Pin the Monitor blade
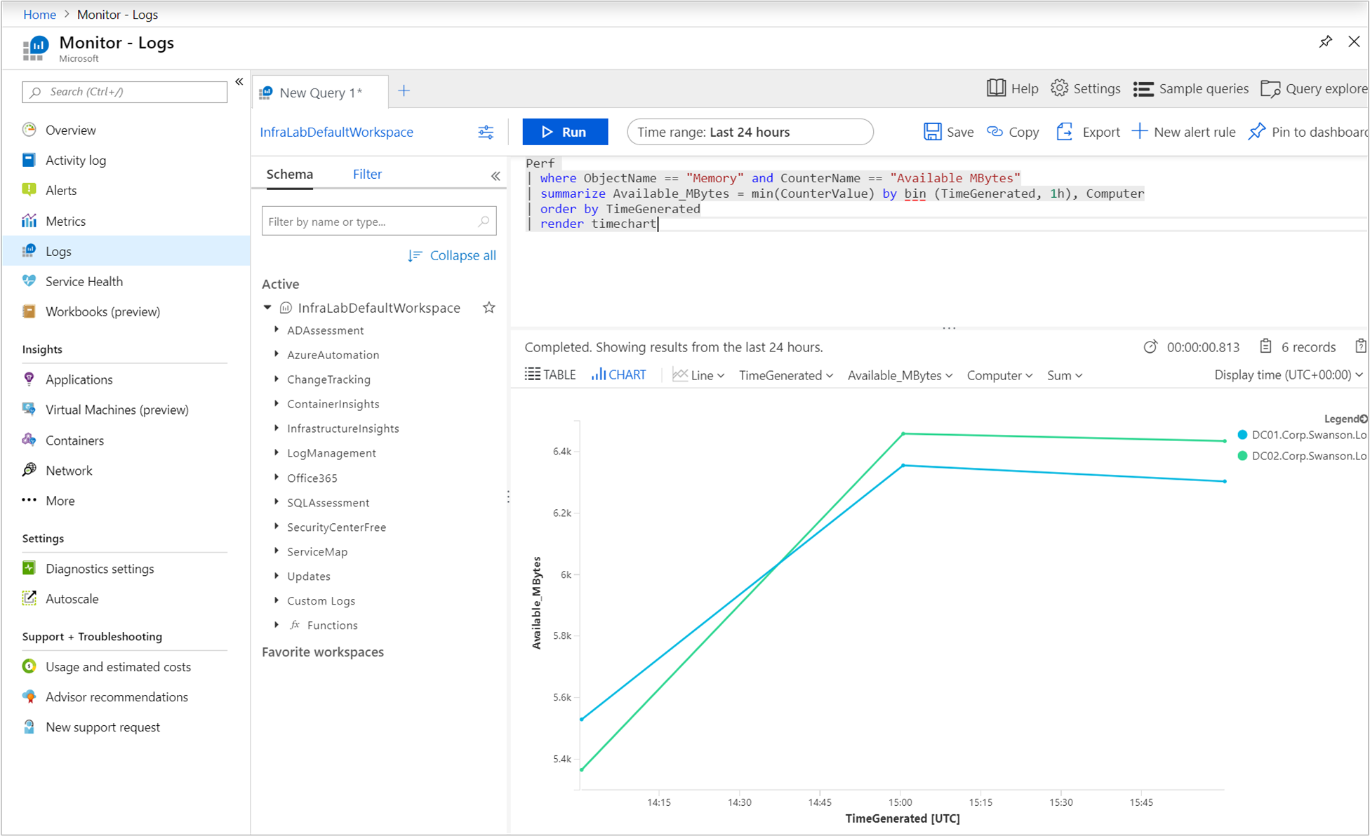This screenshot has width=1370, height=836. tap(1325, 42)
